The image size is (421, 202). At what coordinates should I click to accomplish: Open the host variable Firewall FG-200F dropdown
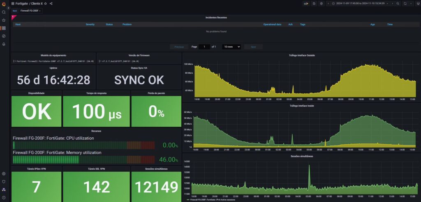pos(30,11)
